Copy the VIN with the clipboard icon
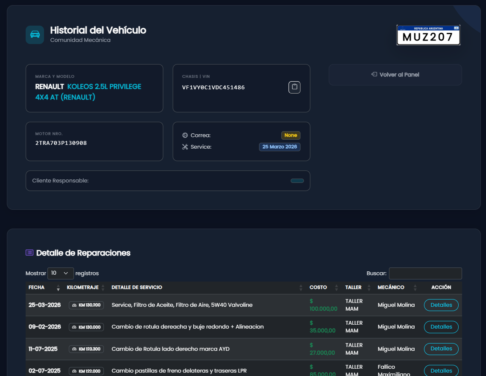Viewport: 486px width, 376px height. (x=294, y=87)
